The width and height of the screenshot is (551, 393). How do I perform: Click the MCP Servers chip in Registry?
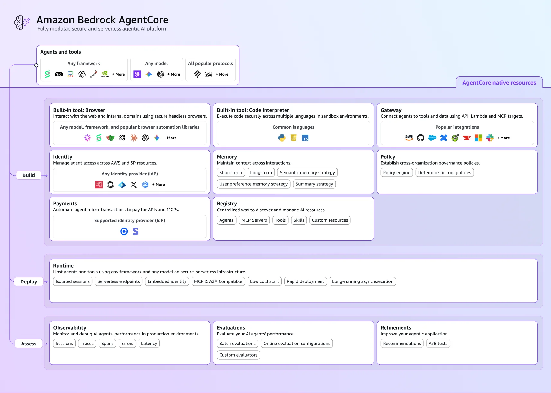(x=254, y=220)
